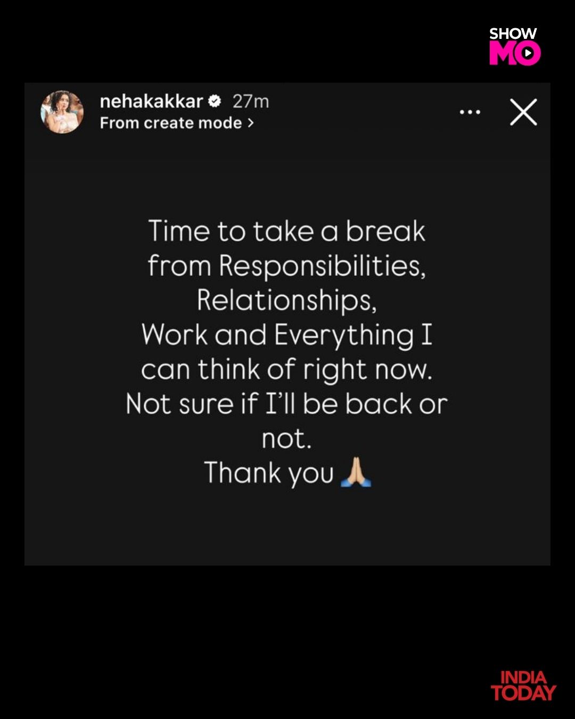This screenshot has height=719, width=575.
Task: Click the 'Not sure if I'll be back or' line
Action: pos(287,404)
